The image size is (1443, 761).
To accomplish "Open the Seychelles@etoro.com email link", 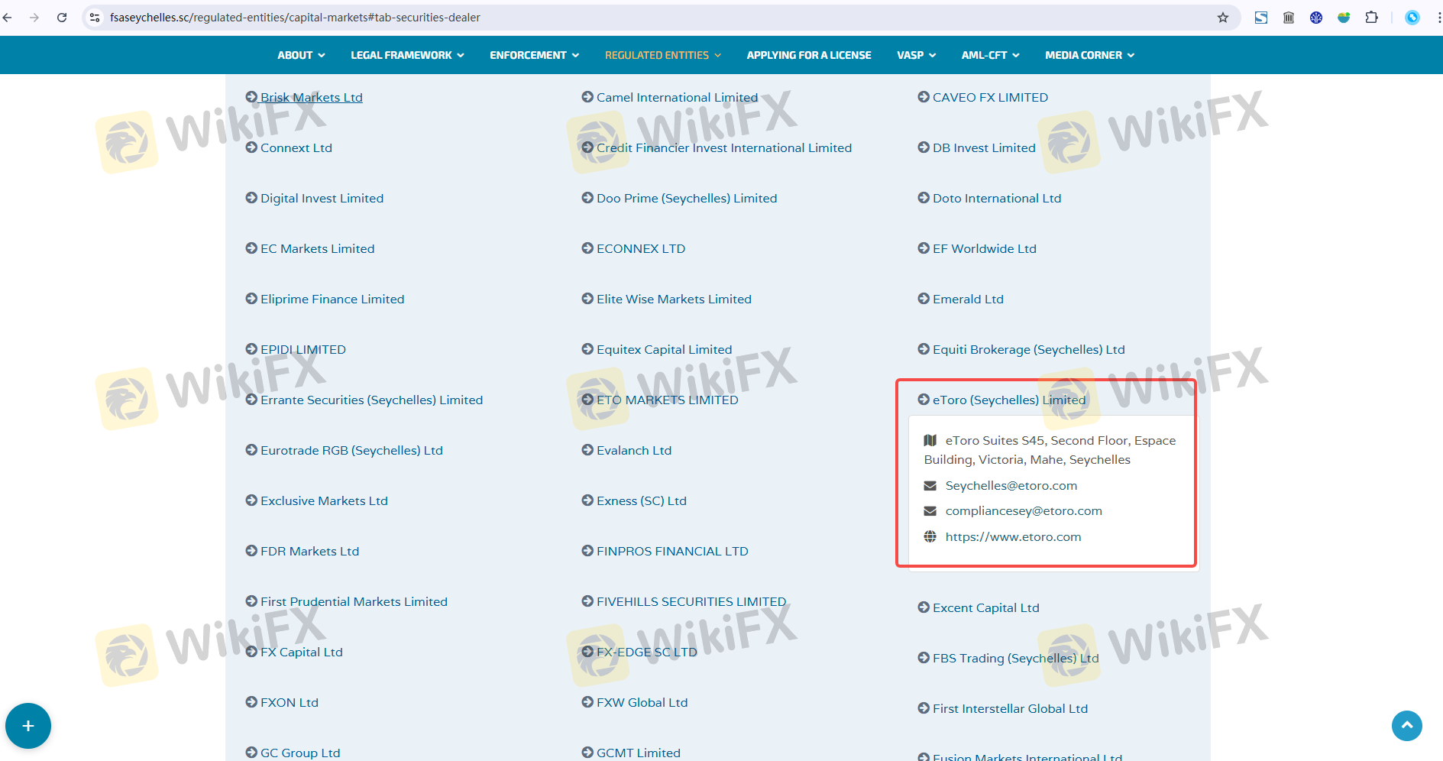I will [1011, 486].
